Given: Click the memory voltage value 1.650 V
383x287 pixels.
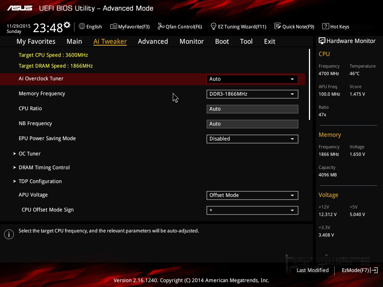Looking at the screenshot, I should (x=357, y=154).
